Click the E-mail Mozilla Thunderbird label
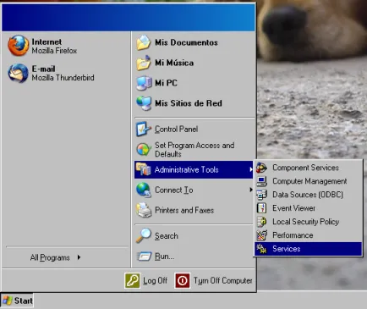367x309 pixels. tap(63, 73)
